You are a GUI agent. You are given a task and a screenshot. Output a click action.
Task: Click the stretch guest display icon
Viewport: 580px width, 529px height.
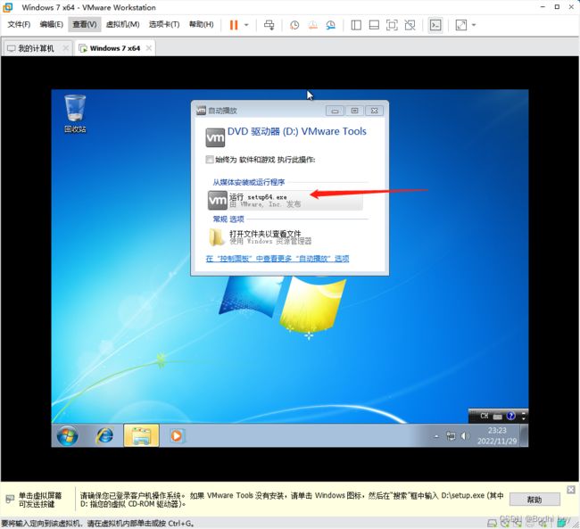click(461, 25)
